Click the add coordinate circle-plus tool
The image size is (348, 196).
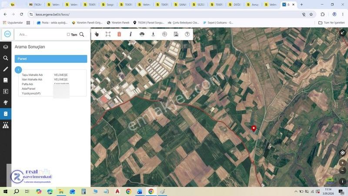(164, 34)
